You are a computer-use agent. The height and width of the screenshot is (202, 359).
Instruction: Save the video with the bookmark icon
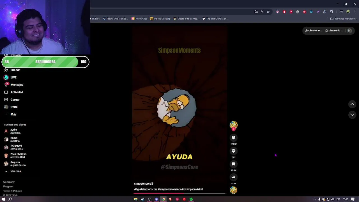tap(233, 164)
